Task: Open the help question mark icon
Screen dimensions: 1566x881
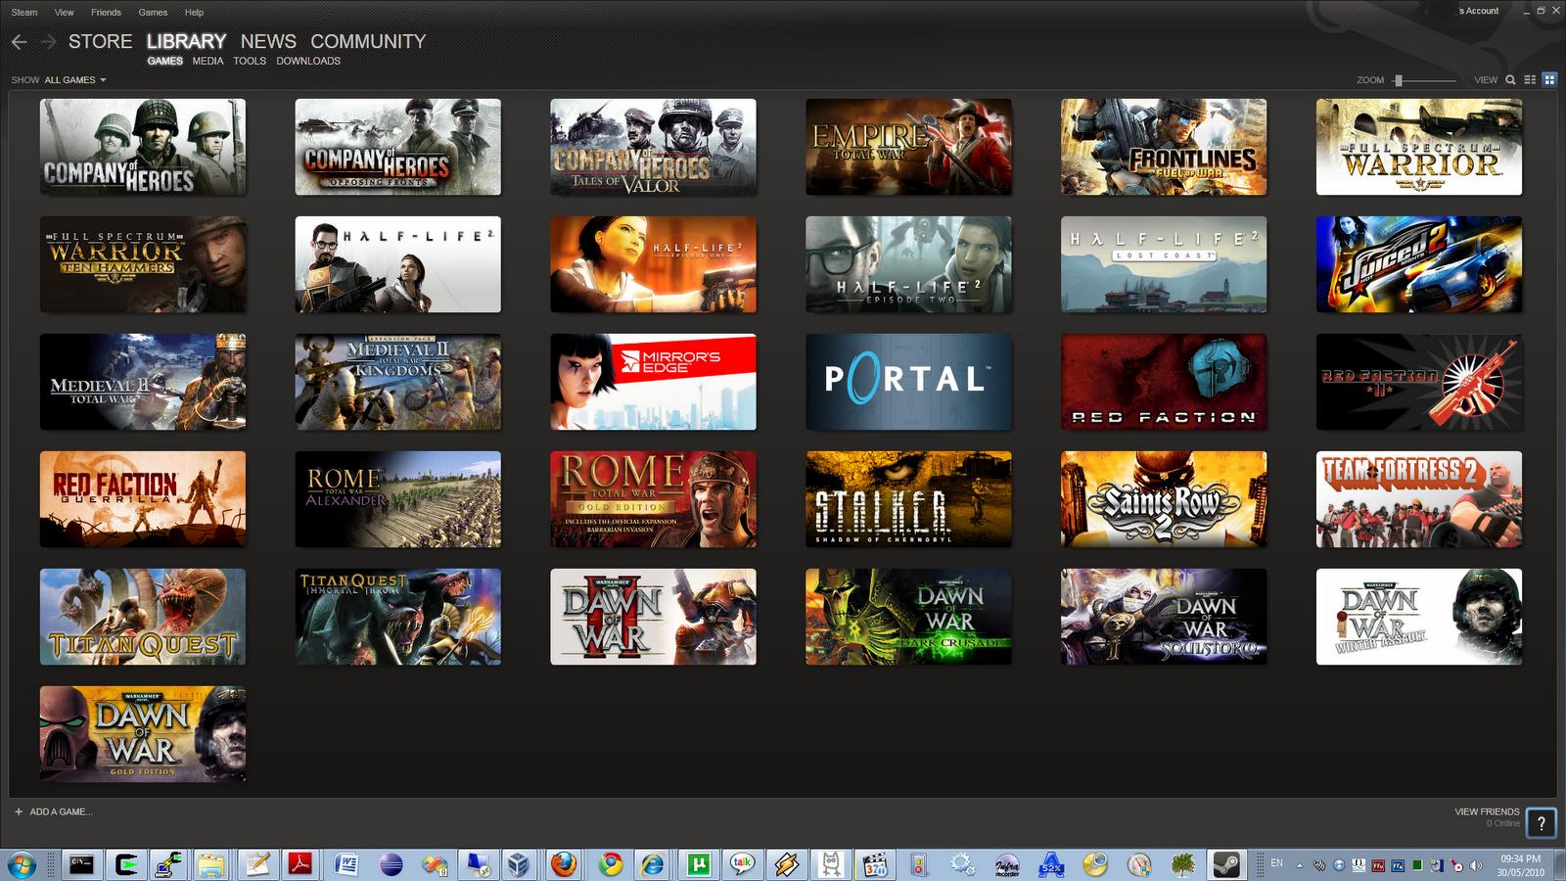Action: point(1542,823)
